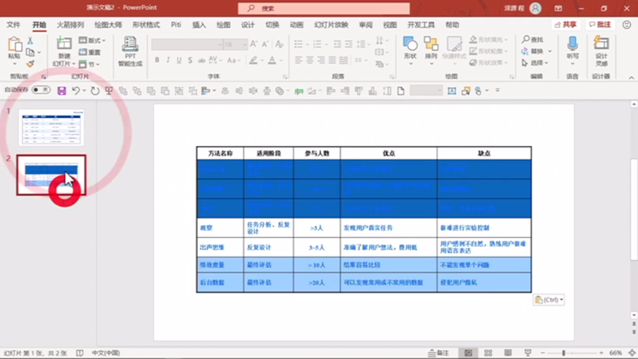638x359 pixels.
Task: Click the Ribbon Display Options icon
Action: point(558,8)
